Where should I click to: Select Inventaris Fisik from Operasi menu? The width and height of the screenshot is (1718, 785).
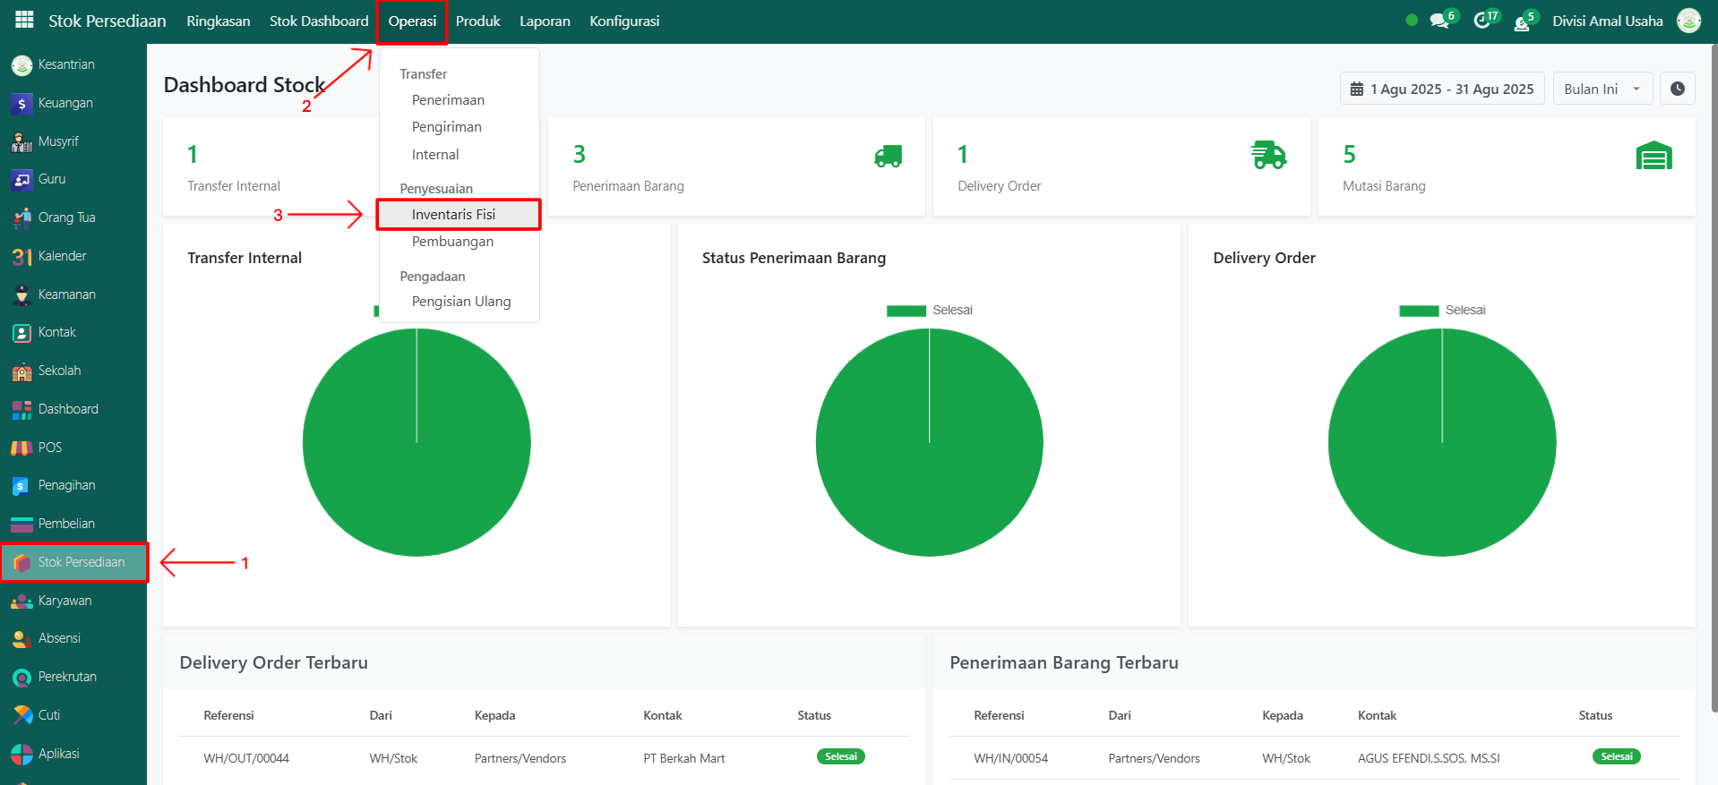[454, 215]
